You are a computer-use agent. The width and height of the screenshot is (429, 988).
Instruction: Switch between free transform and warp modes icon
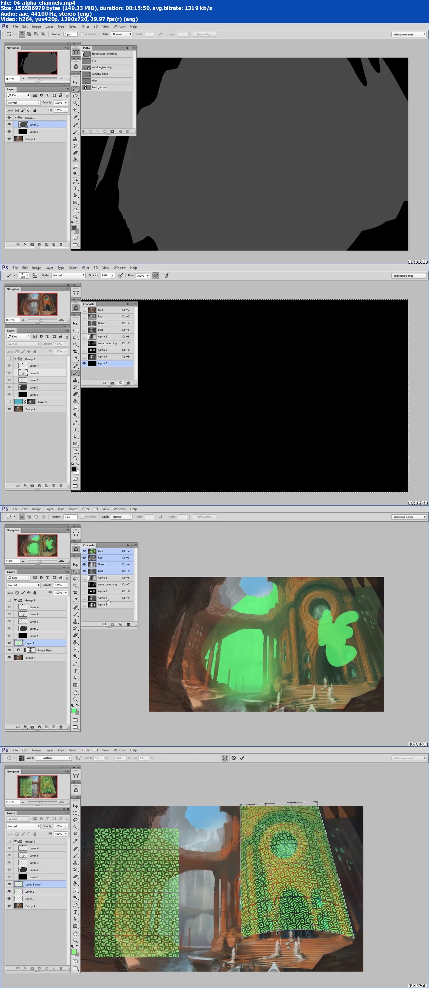tap(225, 758)
